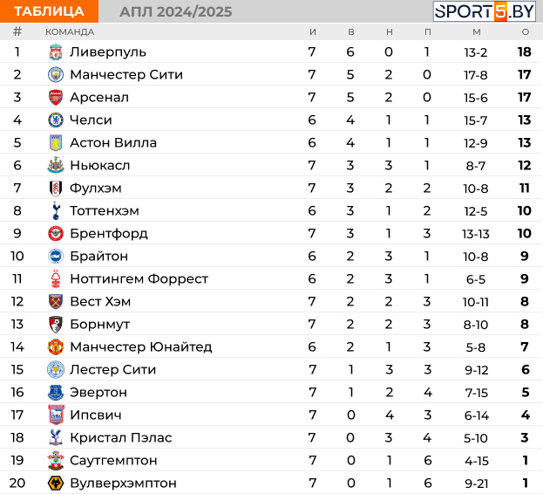This screenshot has width=543, height=494.
Task: Click the Liverpool club crest icon
Action: pyautogui.click(x=56, y=51)
